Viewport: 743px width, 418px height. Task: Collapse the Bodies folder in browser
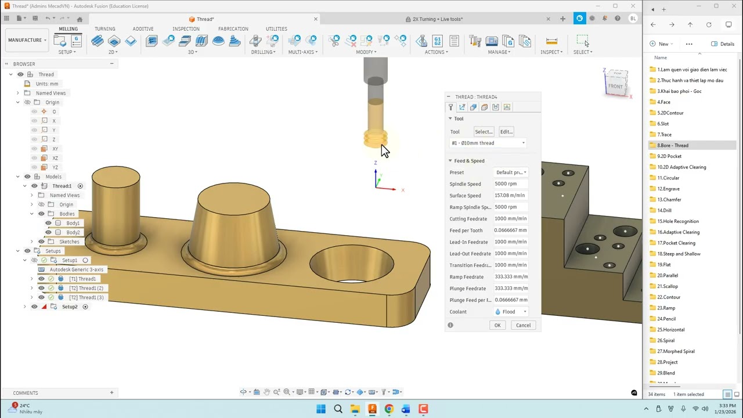click(x=32, y=214)
